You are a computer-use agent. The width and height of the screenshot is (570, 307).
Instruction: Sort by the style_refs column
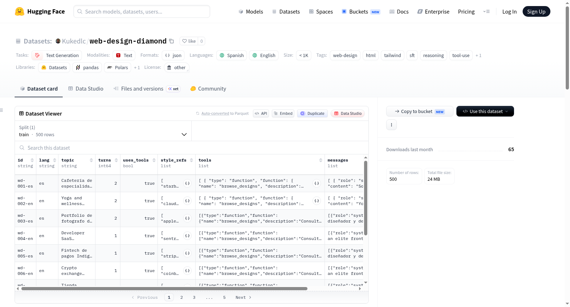coord(191,160)
